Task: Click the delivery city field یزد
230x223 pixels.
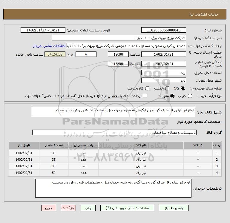Action: (x=164, y=81)
